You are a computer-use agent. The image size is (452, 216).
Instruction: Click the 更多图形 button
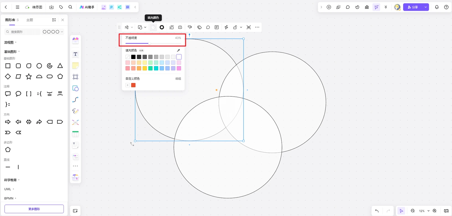coord(34,209)
